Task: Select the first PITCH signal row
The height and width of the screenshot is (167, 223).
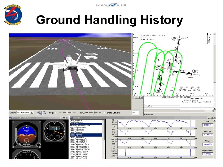Action: point(86,151)
